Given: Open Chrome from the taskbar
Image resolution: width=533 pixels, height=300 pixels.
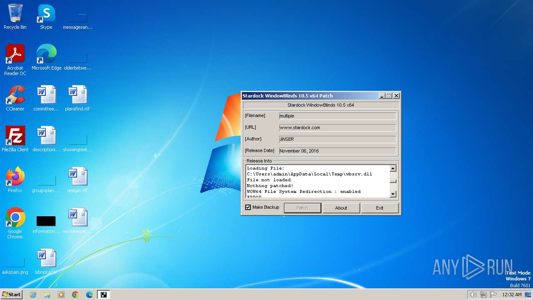Looking at the screenshot, I should pos(75,295).
